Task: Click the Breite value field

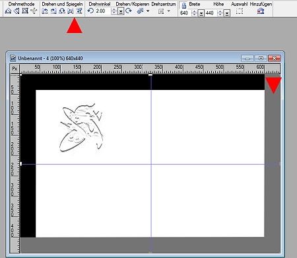Action: pyautogui.click(x=185, y=13)
